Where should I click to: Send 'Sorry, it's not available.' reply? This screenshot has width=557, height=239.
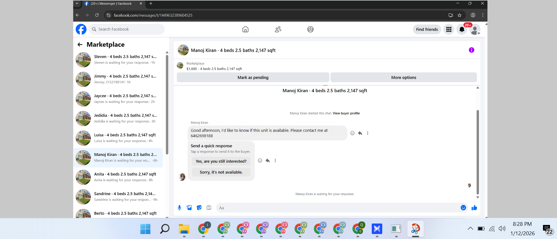(221, 172)
